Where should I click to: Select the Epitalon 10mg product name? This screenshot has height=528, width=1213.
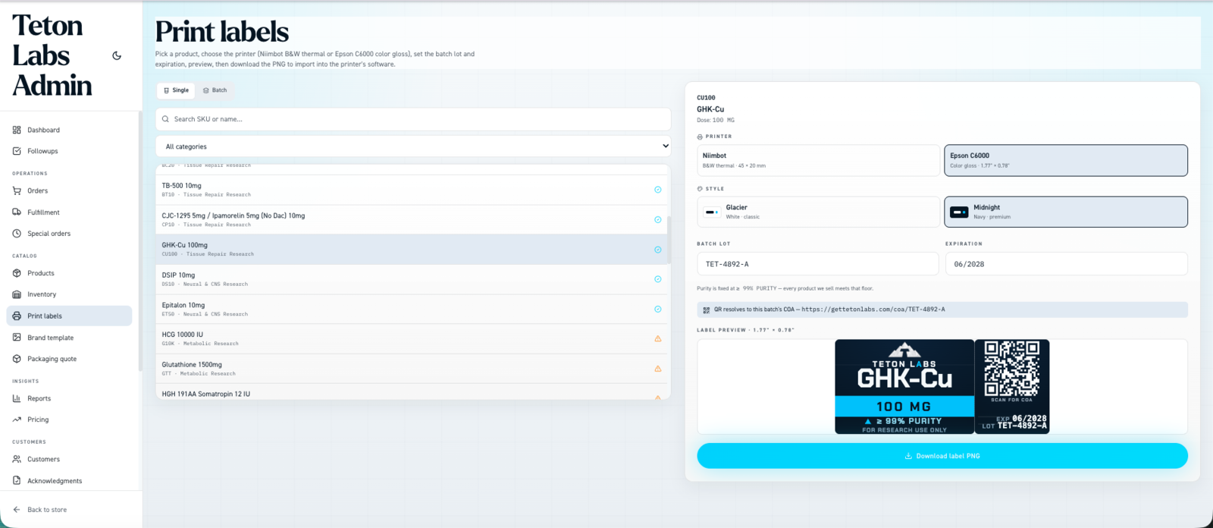[183, 305]
